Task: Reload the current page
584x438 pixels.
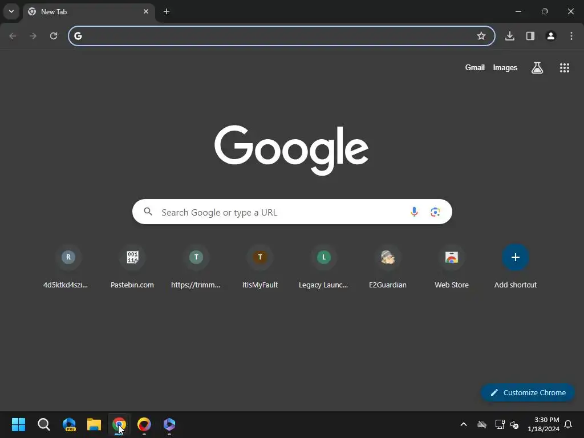Action: [54, 36]
